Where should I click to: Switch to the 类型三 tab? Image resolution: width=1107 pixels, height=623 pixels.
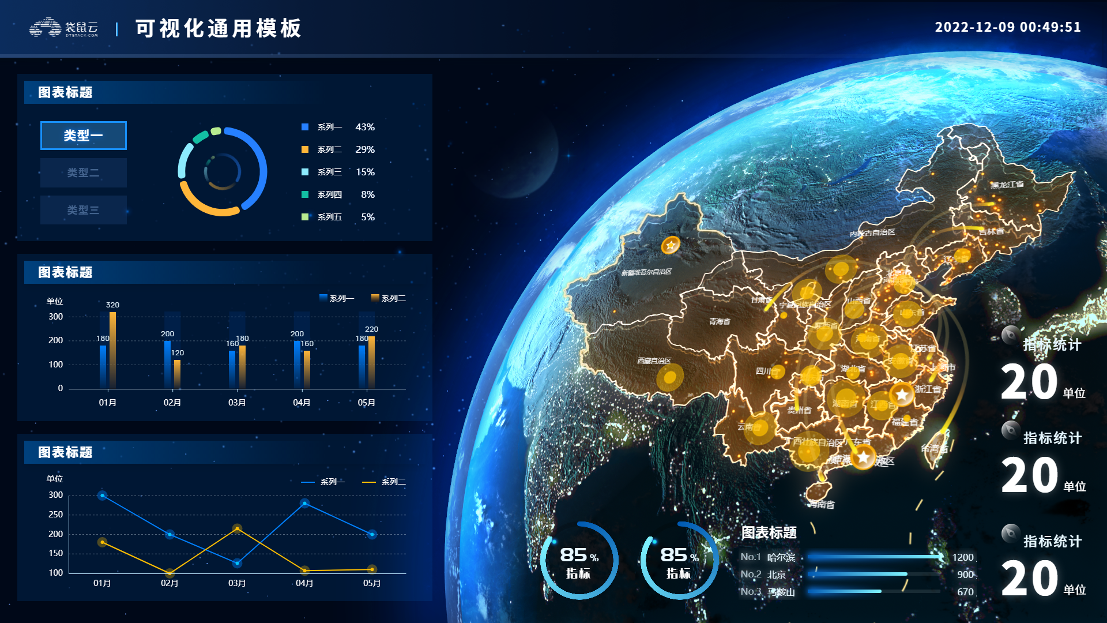click(x=84, y=210)
